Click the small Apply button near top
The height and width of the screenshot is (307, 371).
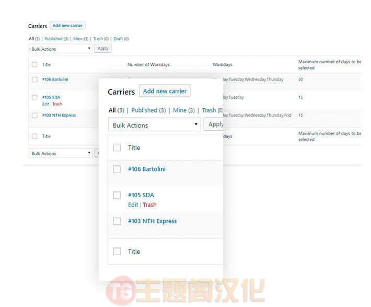(103, 48)
